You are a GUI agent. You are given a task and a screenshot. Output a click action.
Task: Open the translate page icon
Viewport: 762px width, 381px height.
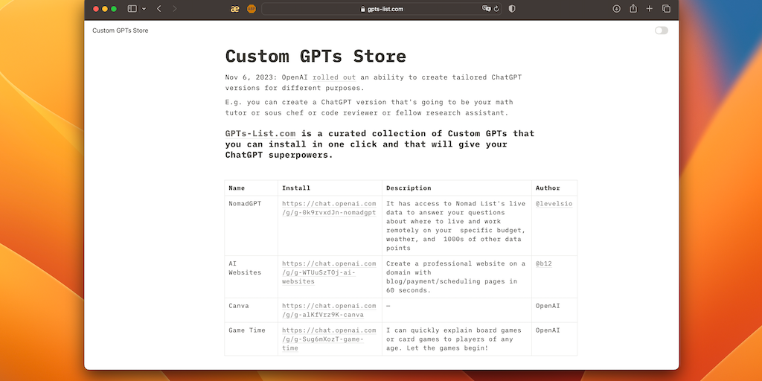point(486,9)
